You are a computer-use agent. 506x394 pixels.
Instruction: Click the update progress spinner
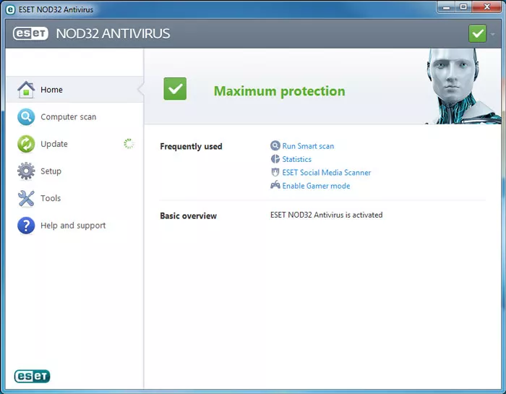point(129,144)
